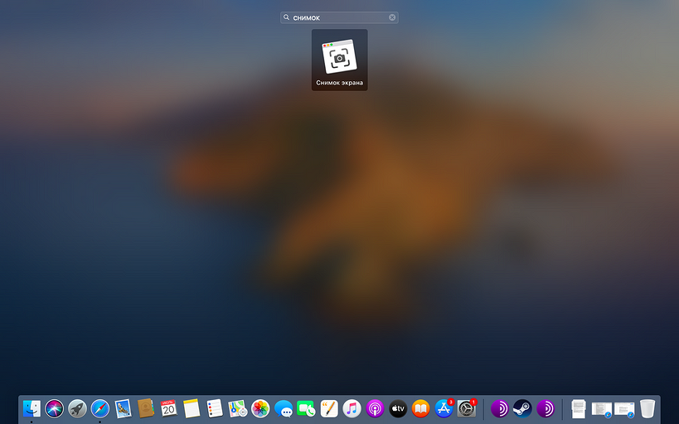Open the Contacts address book in Dock
Screen dimensions: 679x424
[147, 408]
